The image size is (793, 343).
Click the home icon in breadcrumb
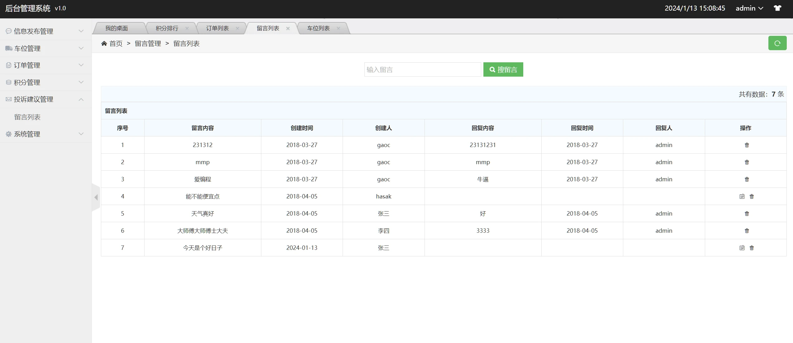[104, 43]
